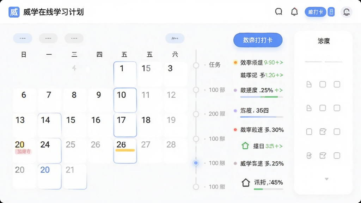Click the 日 weekday header
The height and width of the screenshot is (203, 361).
[x=24, y=55]
